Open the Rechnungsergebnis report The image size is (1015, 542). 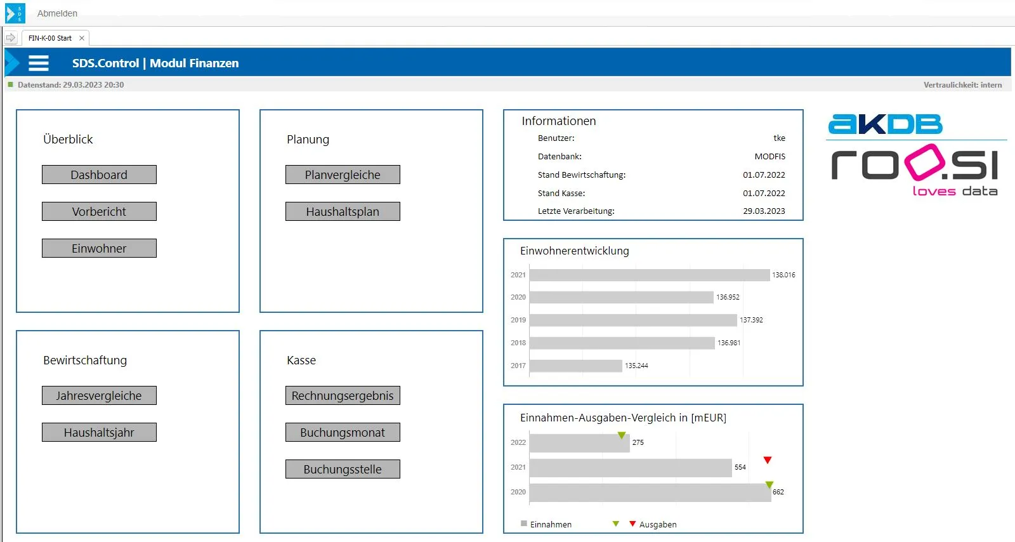click(343, 395)
